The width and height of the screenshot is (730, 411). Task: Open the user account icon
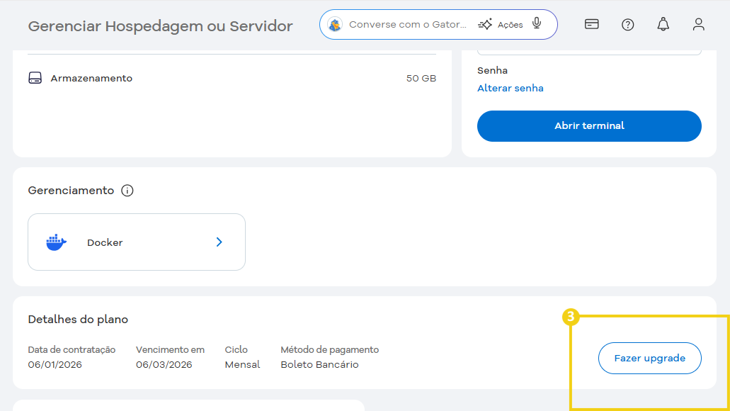coord(698,23)
